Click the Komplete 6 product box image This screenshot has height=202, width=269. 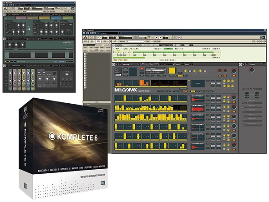(x=63, y=148)
